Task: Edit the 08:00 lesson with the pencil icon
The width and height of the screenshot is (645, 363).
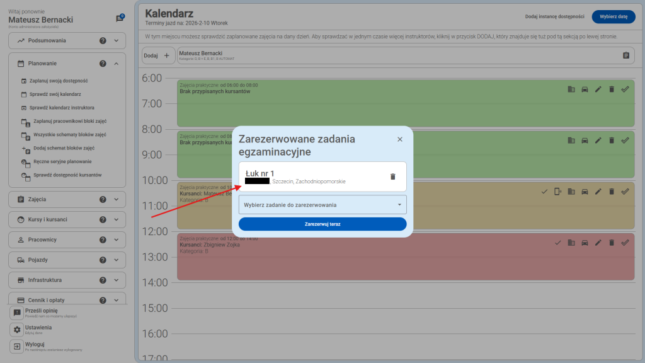Action: [x=597, y=140]
